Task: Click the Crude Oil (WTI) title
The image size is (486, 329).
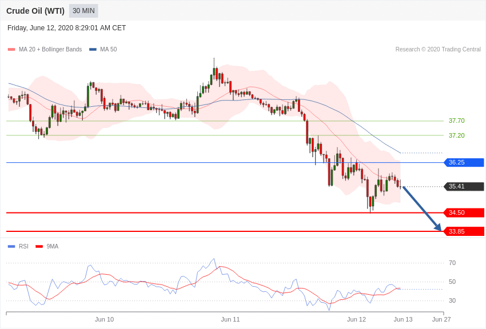Action: click(35, 11)
